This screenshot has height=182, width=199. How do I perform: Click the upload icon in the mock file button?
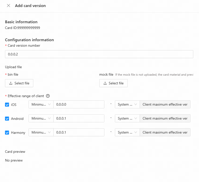click(105, 83)
